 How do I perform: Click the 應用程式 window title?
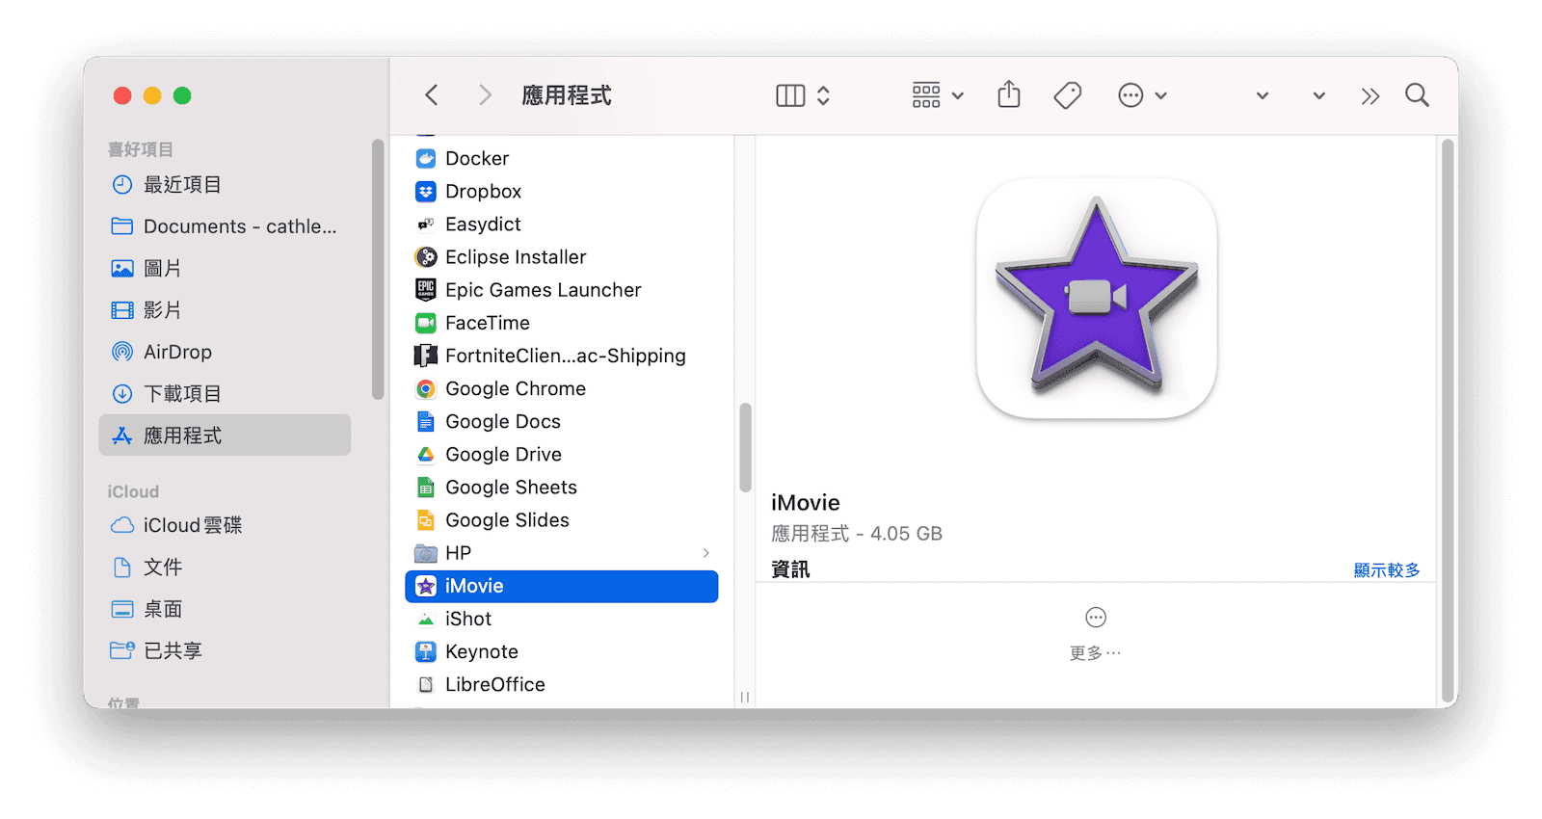tap(567, 95)
